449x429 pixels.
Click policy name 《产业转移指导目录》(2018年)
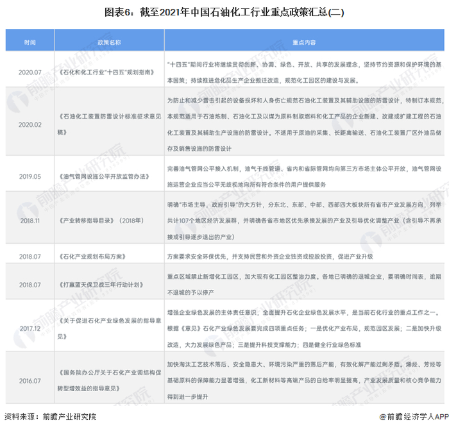[101, 221]
